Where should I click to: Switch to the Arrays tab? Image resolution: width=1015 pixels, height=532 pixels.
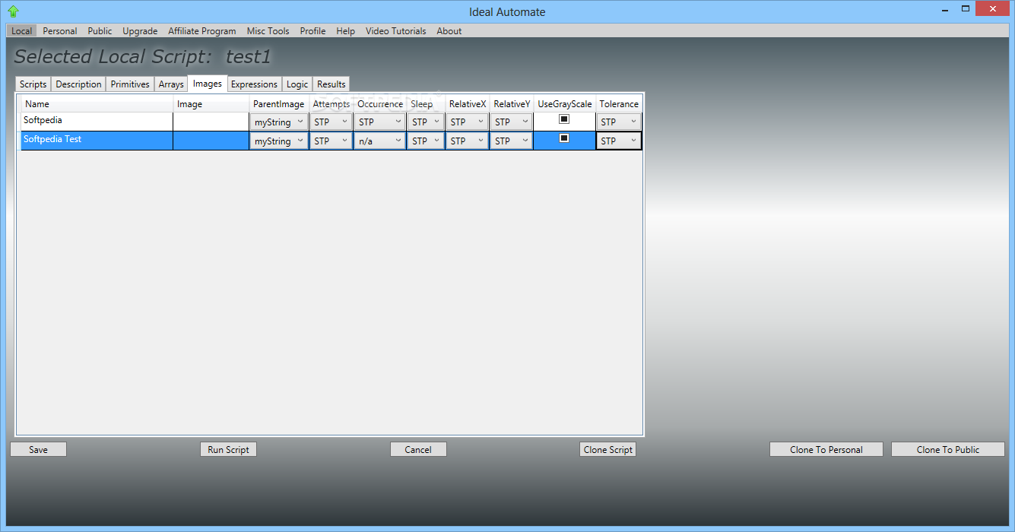click(171, 84)
